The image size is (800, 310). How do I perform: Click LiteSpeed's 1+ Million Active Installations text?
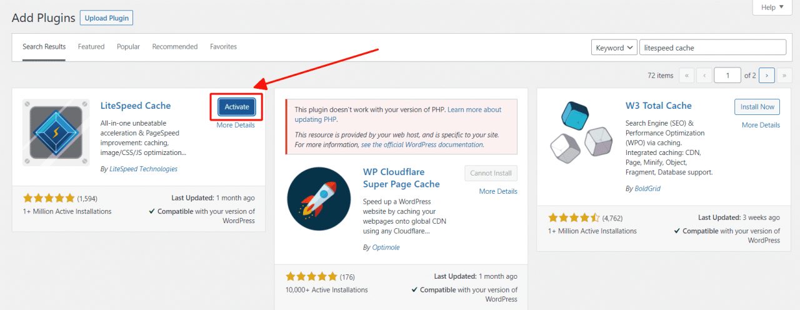click(67, 211)
